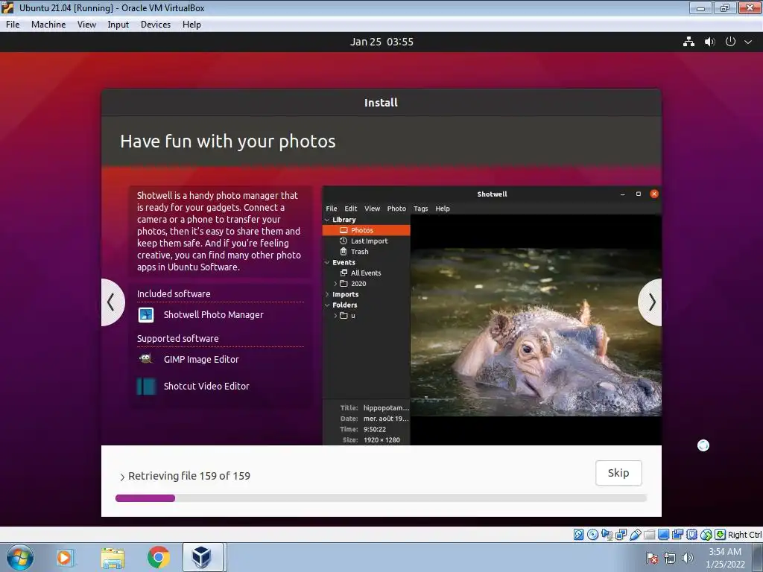Skip the file retrieval step

pyautogui.click(x=618, y=473)
